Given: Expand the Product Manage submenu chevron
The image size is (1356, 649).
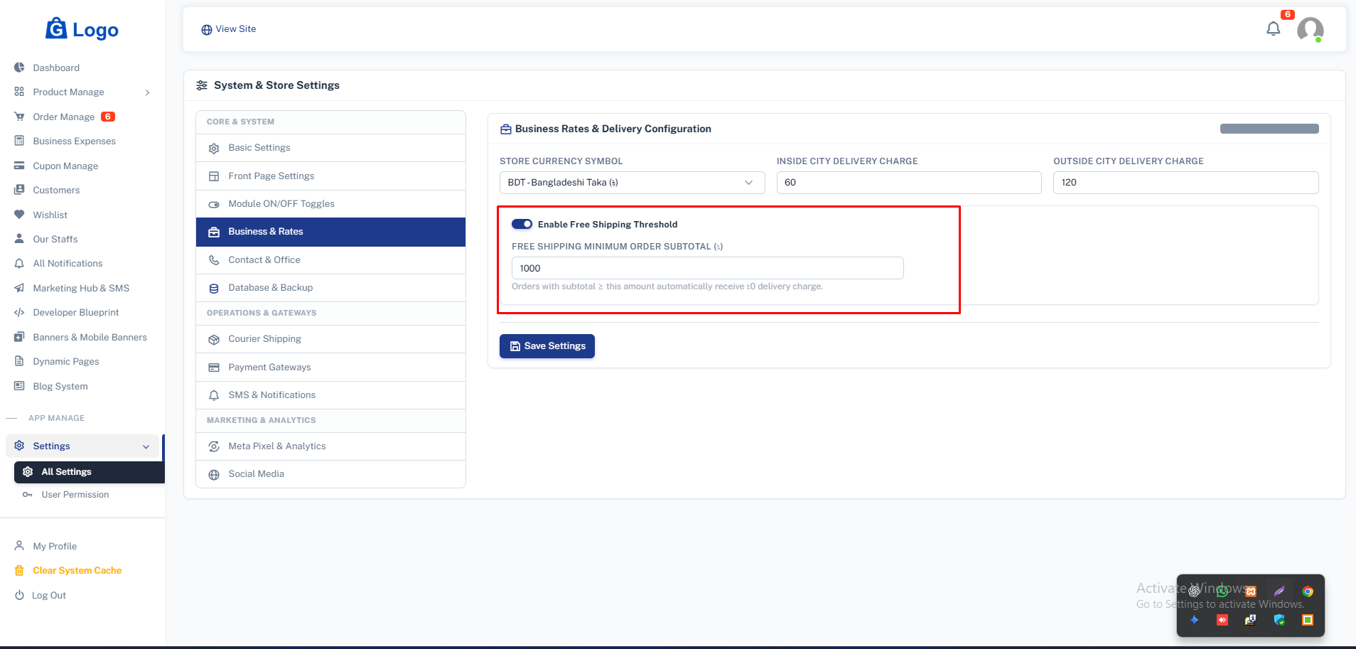Looking at the screenshot, I should pos(148,92).
